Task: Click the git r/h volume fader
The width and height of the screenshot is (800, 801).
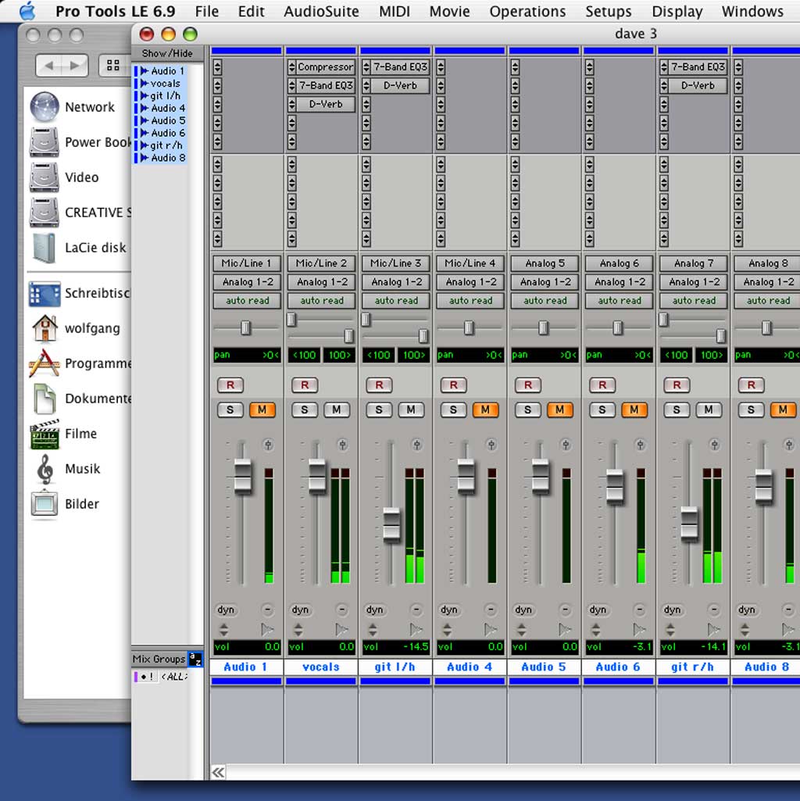Action: 689,524
